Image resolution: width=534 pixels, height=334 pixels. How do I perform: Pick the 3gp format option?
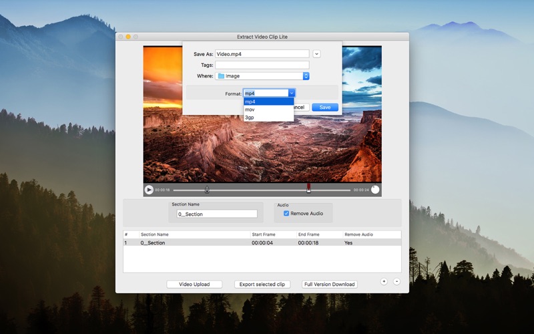click(x=268, y=118)
